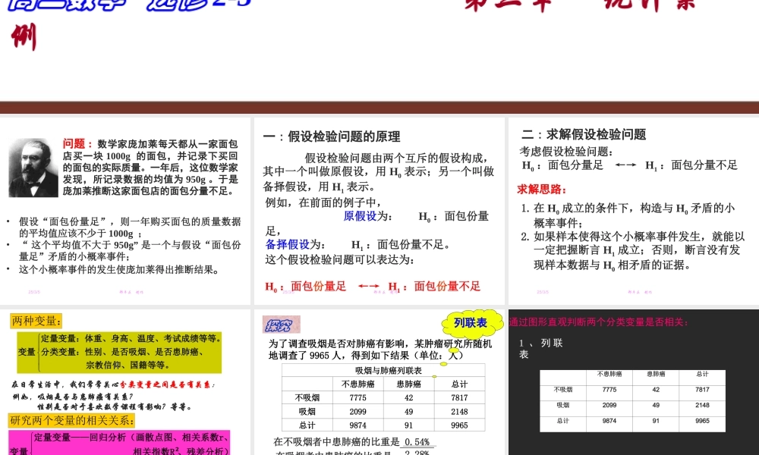Click the yellow 列联表 cloud callout
Screen dimensions: 759x455
[x=471, y=323]
